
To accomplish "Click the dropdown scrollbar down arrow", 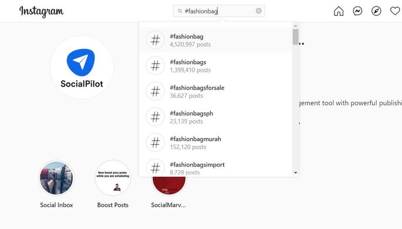I will click(296, 172).
